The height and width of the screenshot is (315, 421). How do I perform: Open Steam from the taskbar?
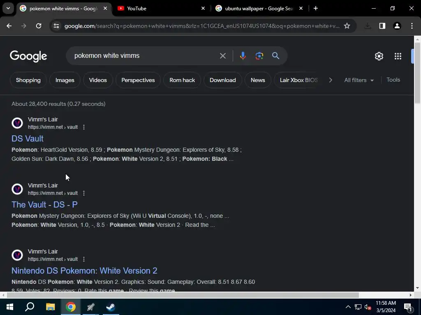[x=111, y=307]
